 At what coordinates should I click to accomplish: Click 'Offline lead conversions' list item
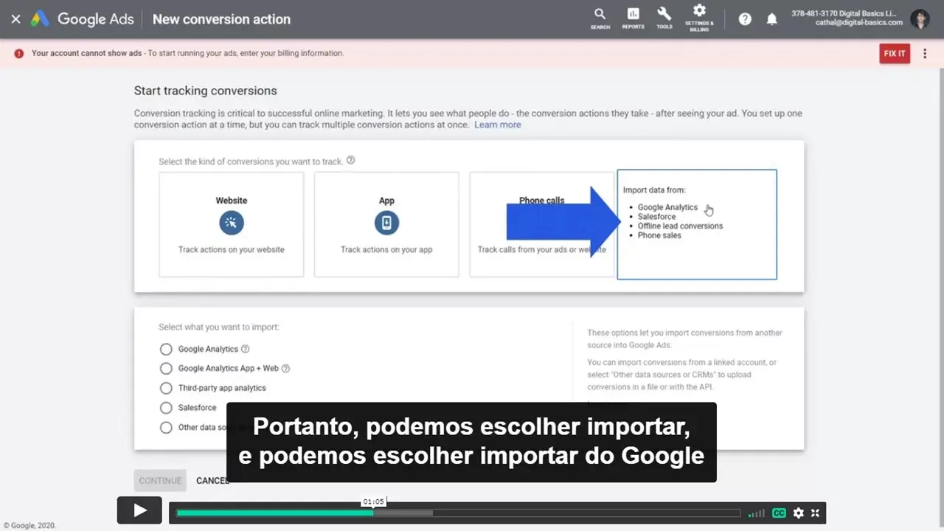coord(680,226)
